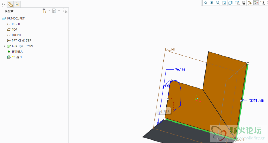
Task: Click the FRONT plane label in viewport
Action: click(170, 49)
